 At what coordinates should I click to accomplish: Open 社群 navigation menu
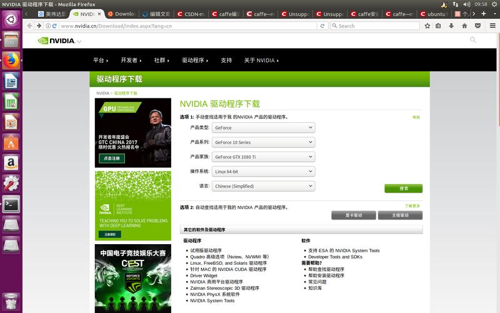coord(161,60)
